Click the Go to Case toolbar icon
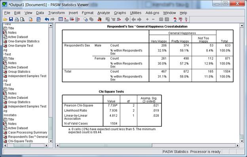The width and height of the screenshot is (247, 157). tap(66, 19)
